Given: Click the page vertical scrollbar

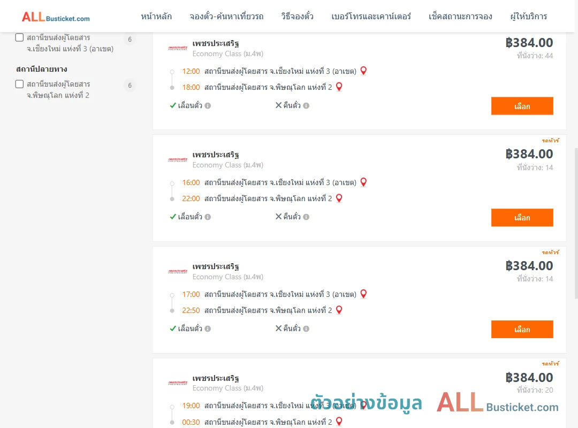Looking at the screenshot, I should click(576, 223).
